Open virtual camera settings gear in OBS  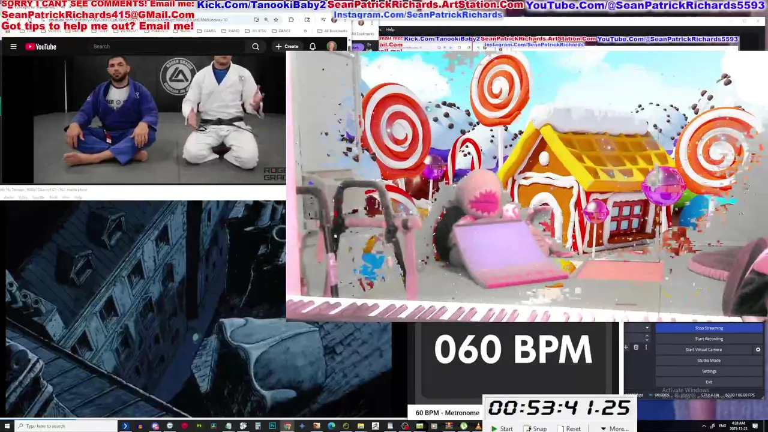[x=758, y=350]
